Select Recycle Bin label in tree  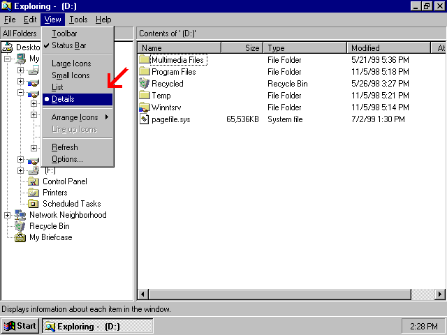click(50, 226)
